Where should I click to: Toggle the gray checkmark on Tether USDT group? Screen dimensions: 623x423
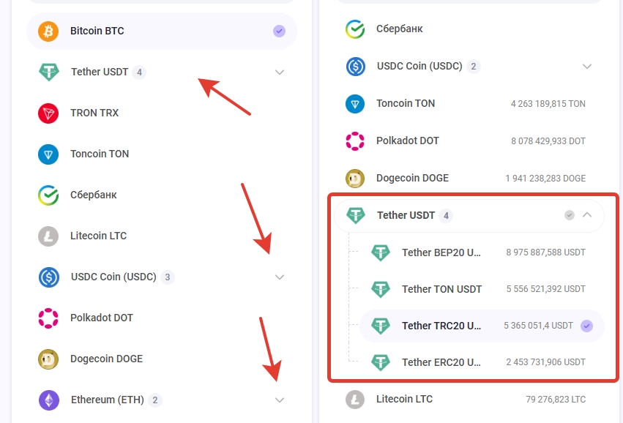[x=570, y=215]
